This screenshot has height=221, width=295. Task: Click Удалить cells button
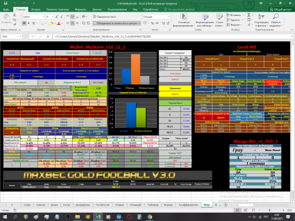click(x=235, y=20)
